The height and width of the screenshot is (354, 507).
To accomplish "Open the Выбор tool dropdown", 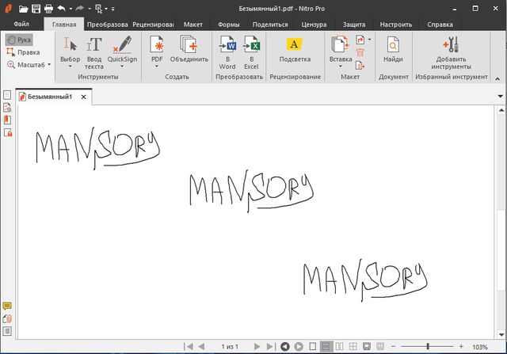I will (71, 67).
